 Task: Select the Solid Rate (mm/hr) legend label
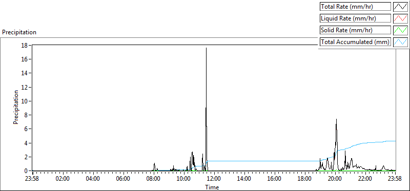[x=355, y=30]
